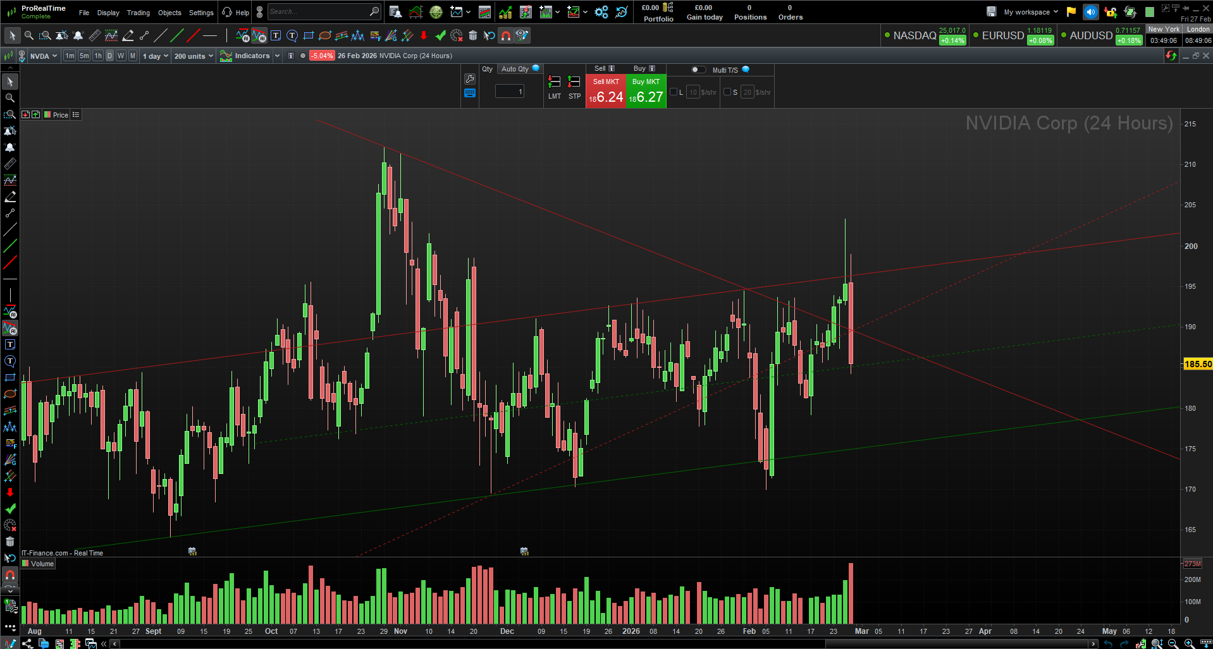Open the Trading menu

[138, 12]
